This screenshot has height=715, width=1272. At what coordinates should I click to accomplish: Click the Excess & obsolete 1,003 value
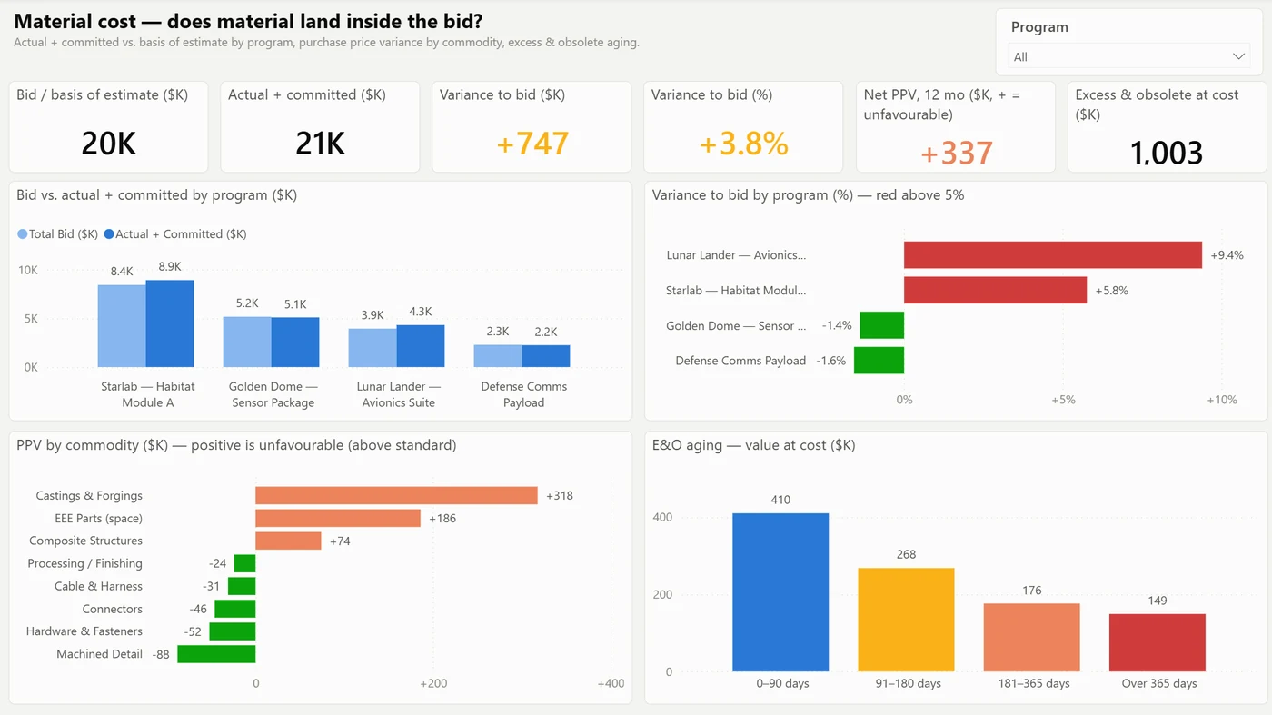(1168, 153)
